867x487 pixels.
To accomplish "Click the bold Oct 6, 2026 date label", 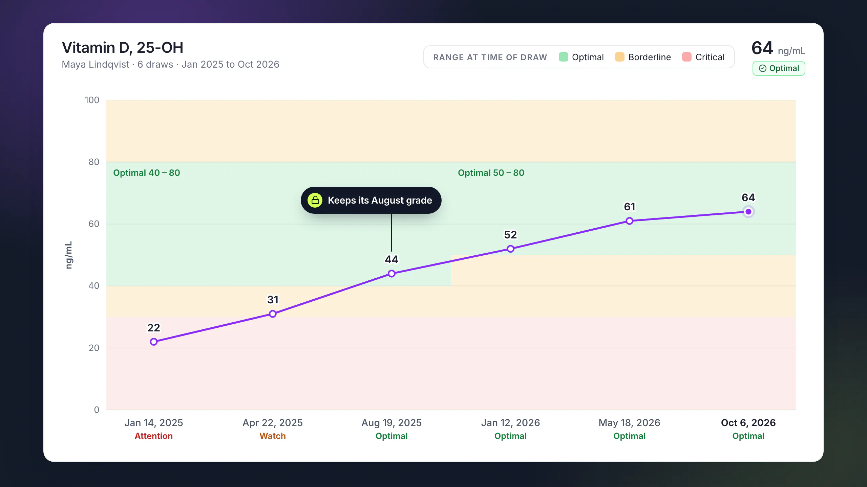I will click(x=748, y=423).
